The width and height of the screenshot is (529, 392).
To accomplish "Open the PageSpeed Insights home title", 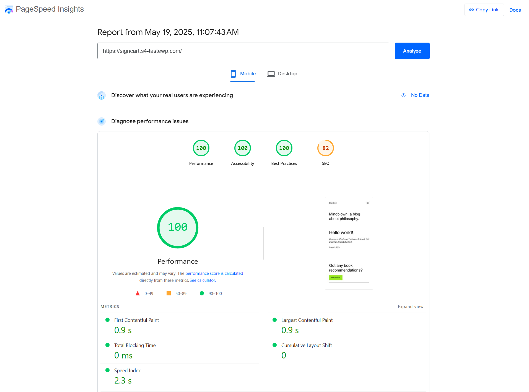I will pyautogui.click(x=50, y=9).
